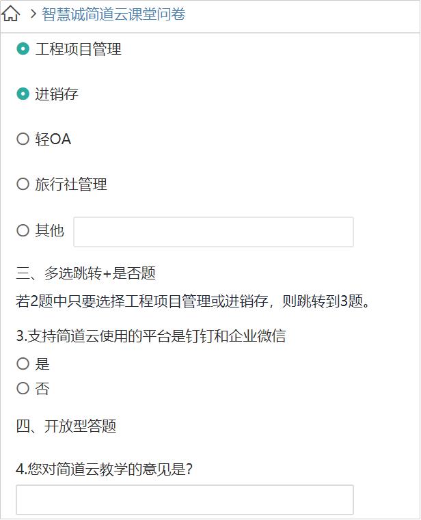Click the 旅行社管理 label text
The width and height of the screenshot is (421, 520).
coord(71,184)
